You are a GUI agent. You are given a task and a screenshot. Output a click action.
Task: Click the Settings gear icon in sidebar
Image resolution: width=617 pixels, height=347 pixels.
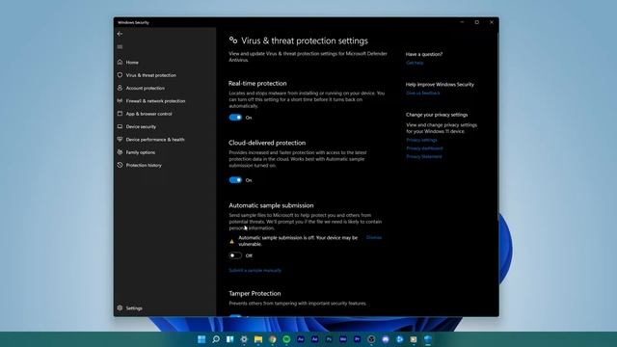(x=120, y=308)
